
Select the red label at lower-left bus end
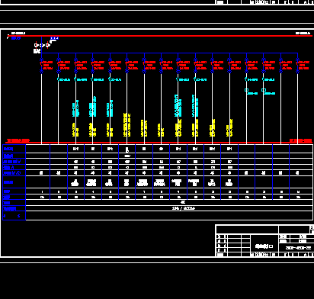[18, 141]
